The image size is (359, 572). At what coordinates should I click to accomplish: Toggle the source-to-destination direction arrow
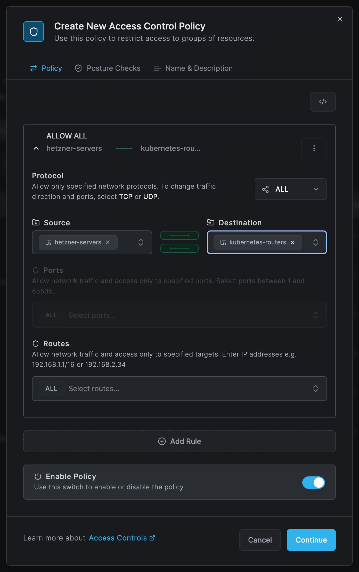click(179, 235)
